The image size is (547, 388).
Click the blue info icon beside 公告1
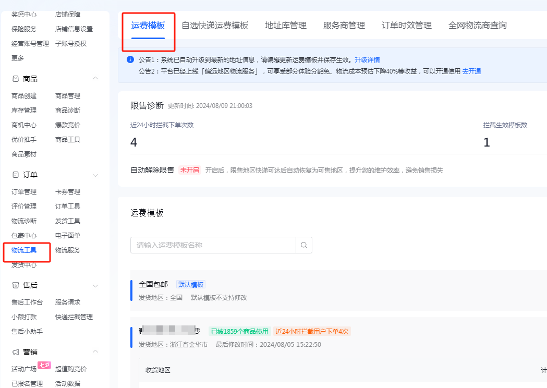pos(130,59)
